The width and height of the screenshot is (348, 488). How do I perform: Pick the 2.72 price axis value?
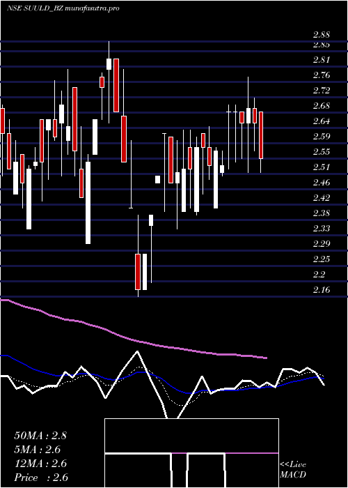coord(322,91)
